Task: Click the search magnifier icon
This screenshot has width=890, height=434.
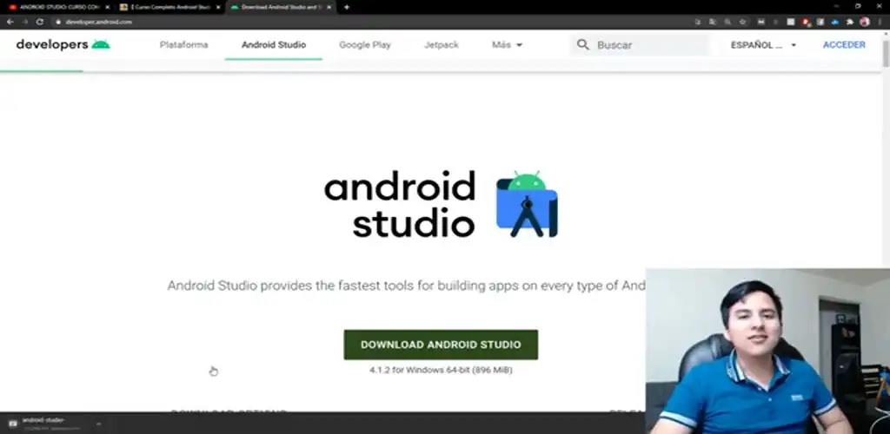Action: click(x=583, y=45)
